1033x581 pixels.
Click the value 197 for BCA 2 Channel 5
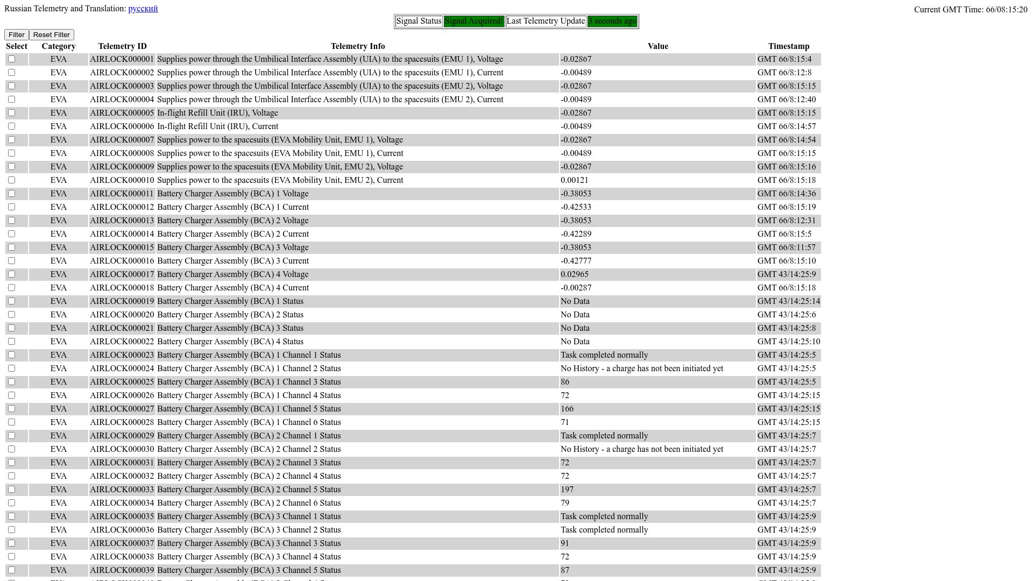567,490
